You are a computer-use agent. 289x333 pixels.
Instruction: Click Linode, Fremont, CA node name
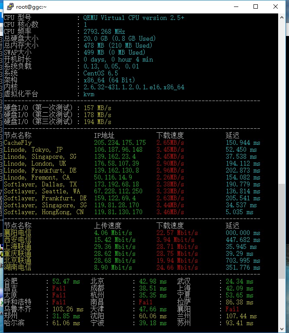[x=37, y=177]
